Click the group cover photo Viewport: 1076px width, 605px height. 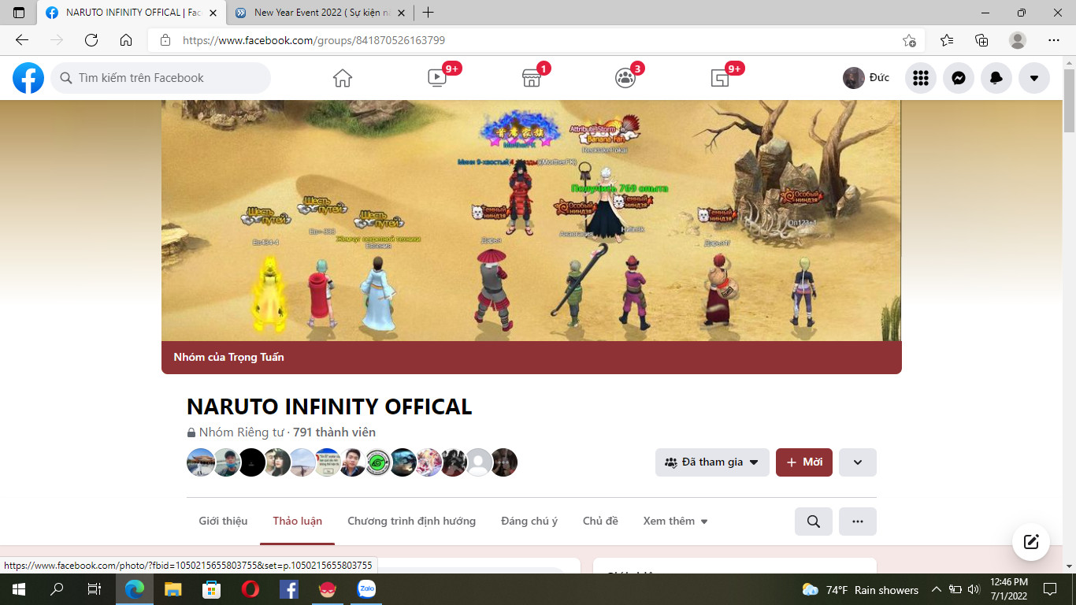[x=532, y=221]
